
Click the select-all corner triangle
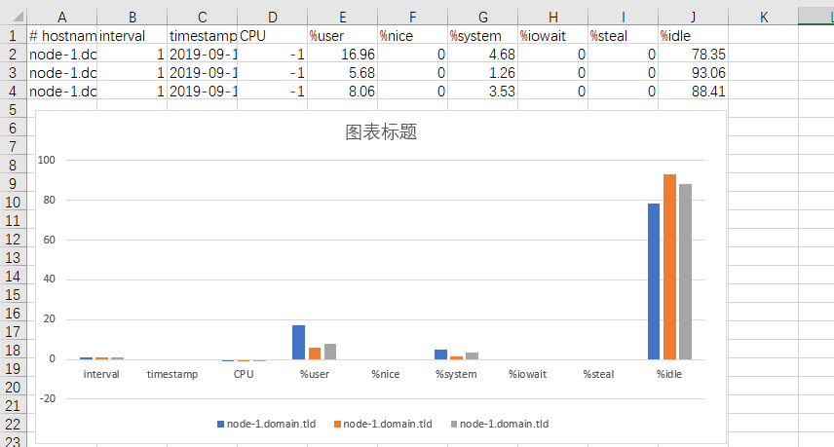click(x=18, y=17)
